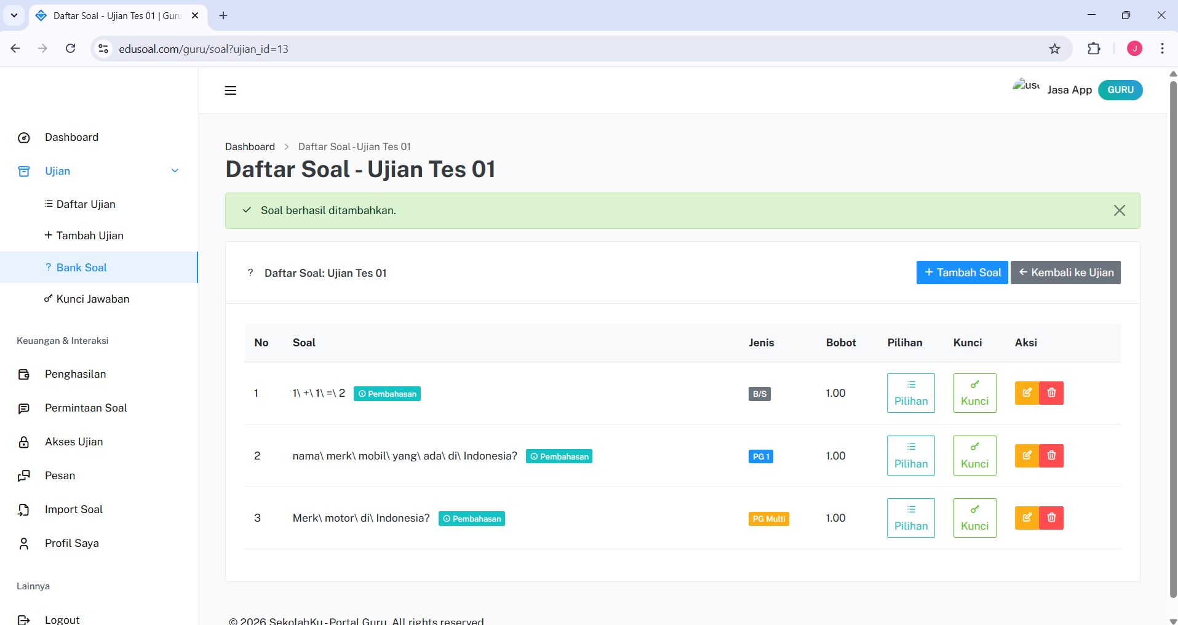The image size is (1178, 625).
Task: Show Pembahasan badge for question 2
Action: click(559, 456)
